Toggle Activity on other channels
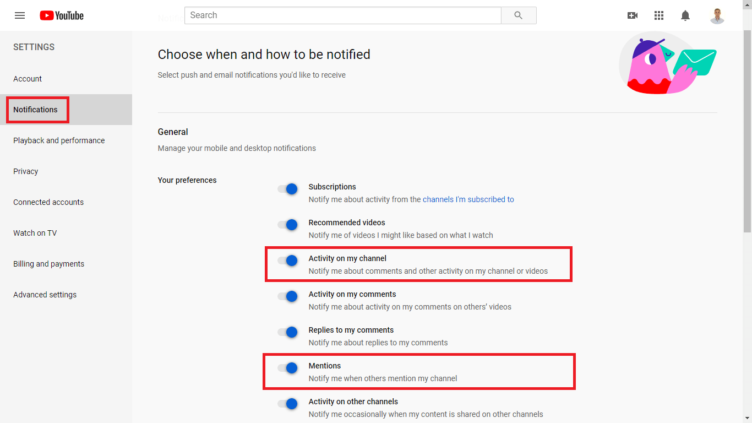This screenshot has height=423, width=752. point(288,404)
